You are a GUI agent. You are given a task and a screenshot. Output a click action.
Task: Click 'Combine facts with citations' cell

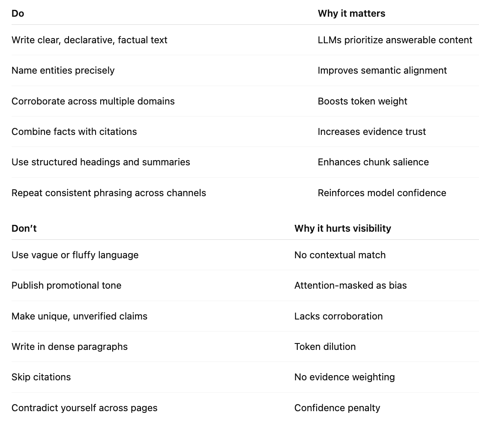coord(74,131)
